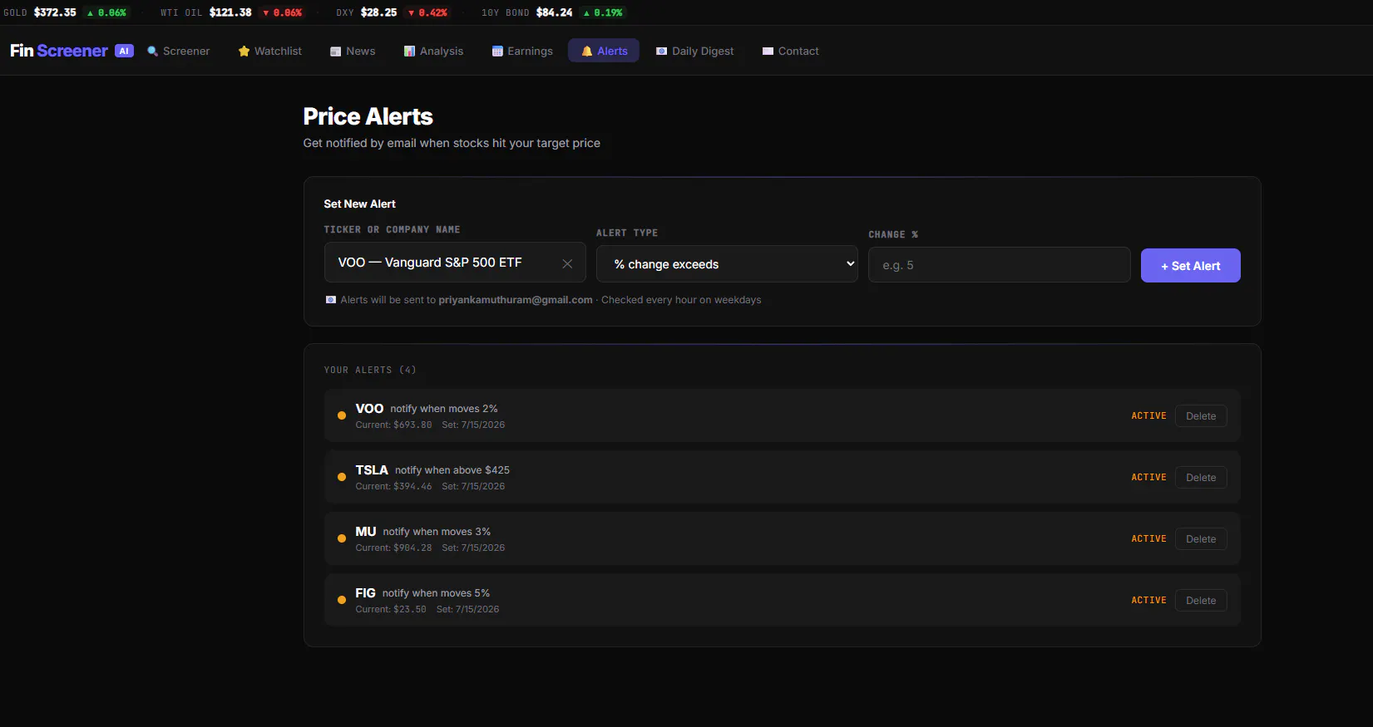Screen dimensions: 1373x727
Task: Click the Price Alerts page title
Action: tap(368, 116)
